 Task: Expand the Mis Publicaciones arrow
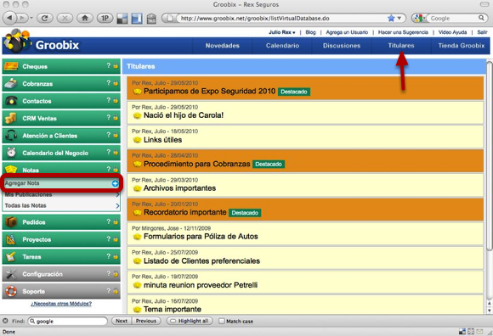click(117, 195)
